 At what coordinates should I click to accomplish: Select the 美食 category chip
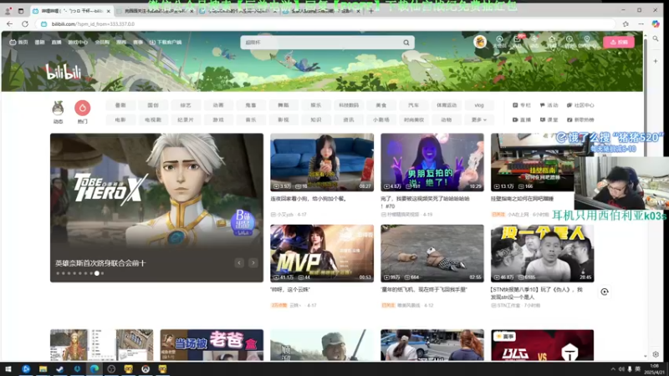click(x=381, y=105)
